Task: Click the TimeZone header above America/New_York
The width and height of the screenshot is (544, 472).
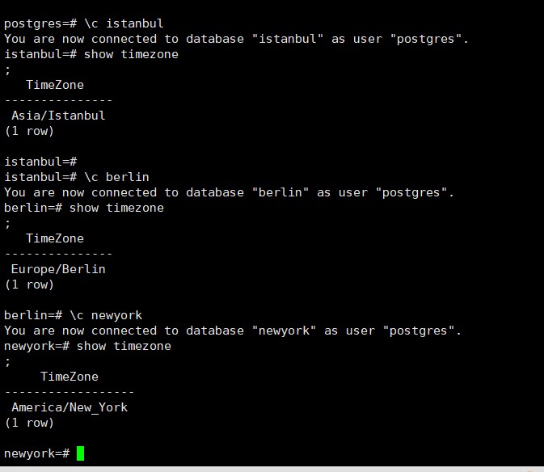Action: click(x=70, y=377)
